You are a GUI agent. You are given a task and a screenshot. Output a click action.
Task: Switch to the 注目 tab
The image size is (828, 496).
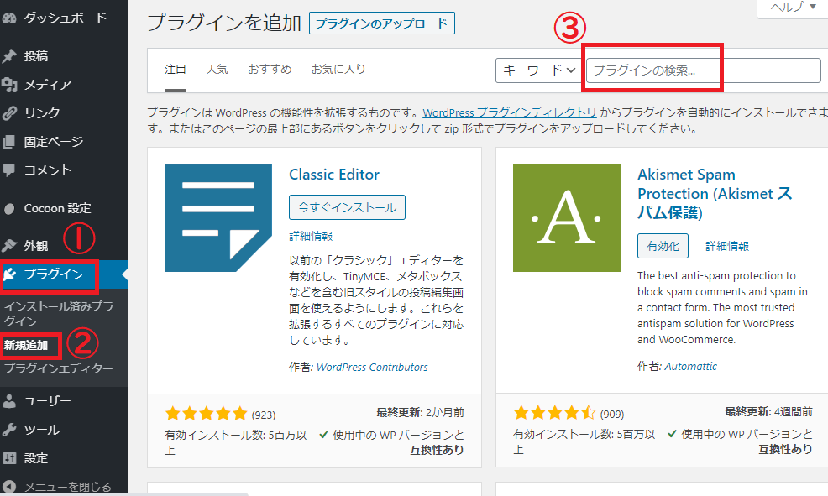pyautogui.click(x=176, y=69)
